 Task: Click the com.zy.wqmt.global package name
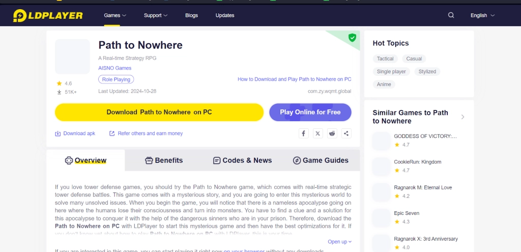coord(330,91)
